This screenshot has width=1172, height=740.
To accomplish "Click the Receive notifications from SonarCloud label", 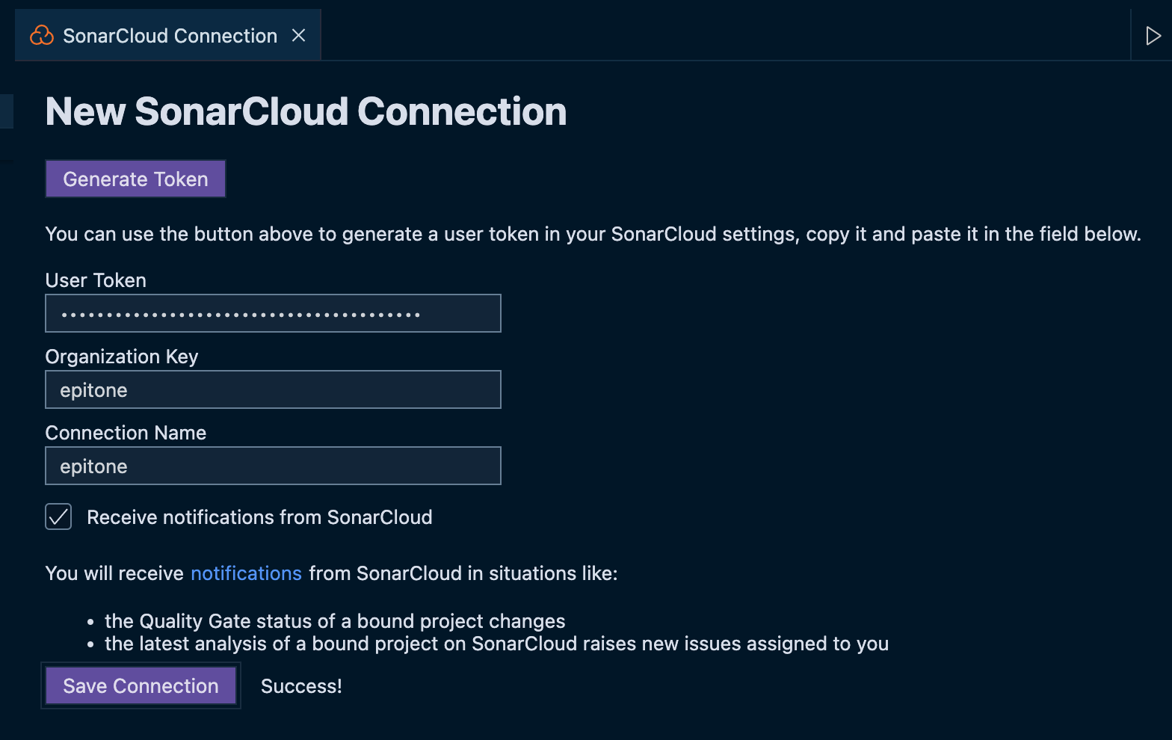I will pyautogui.click(x=259, y=517).
